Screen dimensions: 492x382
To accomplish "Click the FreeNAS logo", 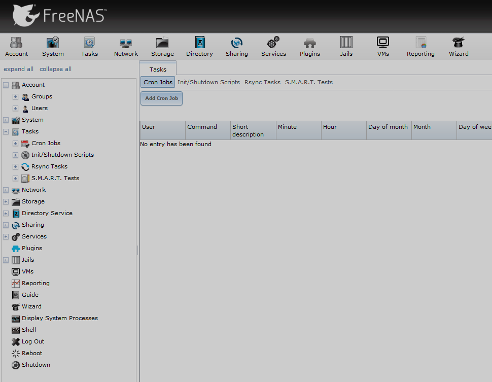I will 60,15.
